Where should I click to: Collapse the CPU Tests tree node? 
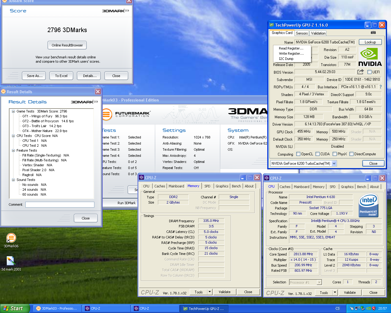(x=13, y=136)
